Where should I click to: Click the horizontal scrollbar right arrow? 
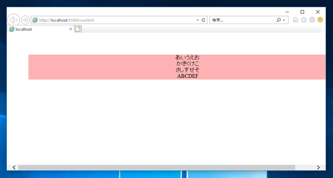318,167
